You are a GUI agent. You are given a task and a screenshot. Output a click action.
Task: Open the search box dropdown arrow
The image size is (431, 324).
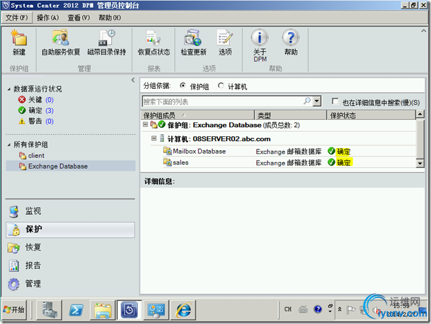pos(317,101)
